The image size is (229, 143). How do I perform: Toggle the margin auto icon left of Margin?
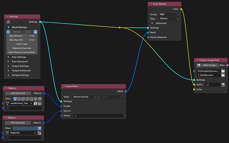8,32
